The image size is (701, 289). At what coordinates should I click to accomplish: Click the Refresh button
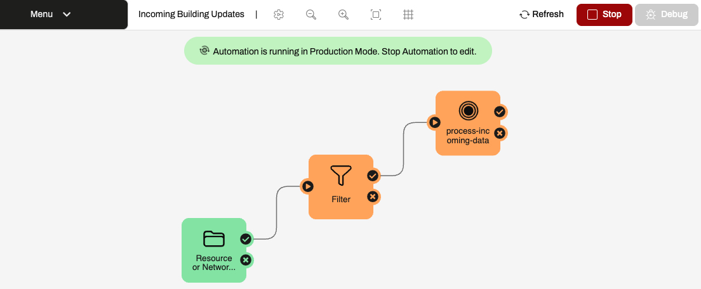click(x=542, y=15)
